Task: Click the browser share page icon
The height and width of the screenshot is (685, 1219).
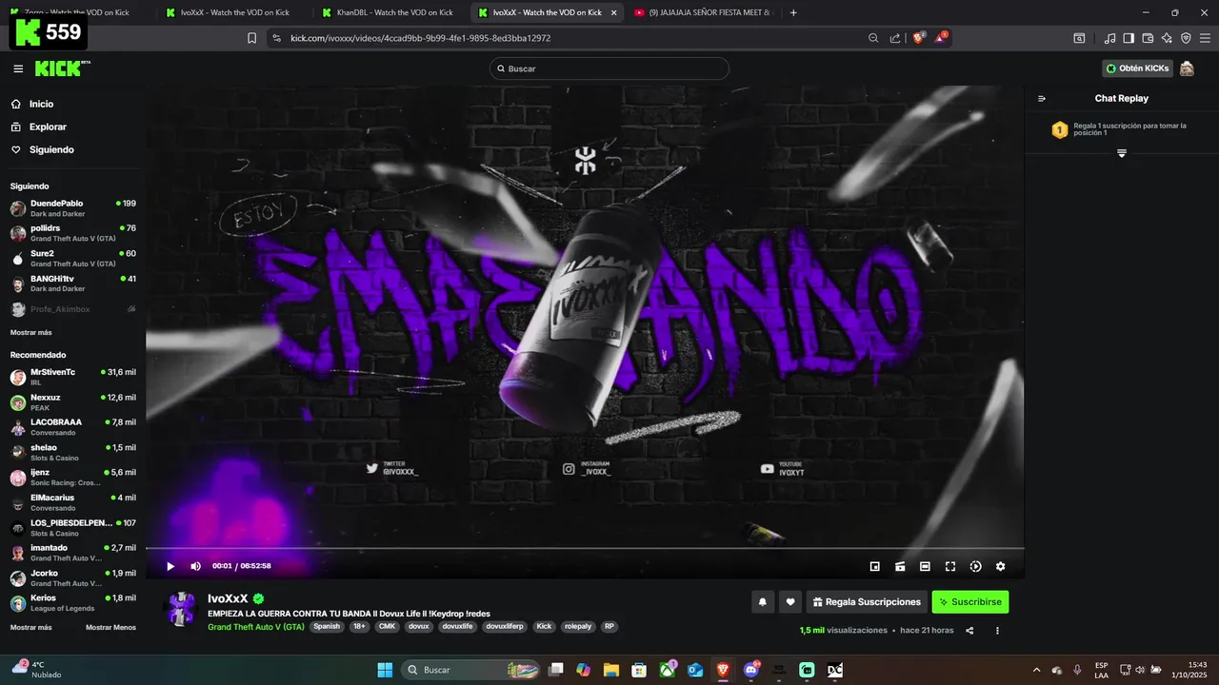Action: tap(895, 38)
